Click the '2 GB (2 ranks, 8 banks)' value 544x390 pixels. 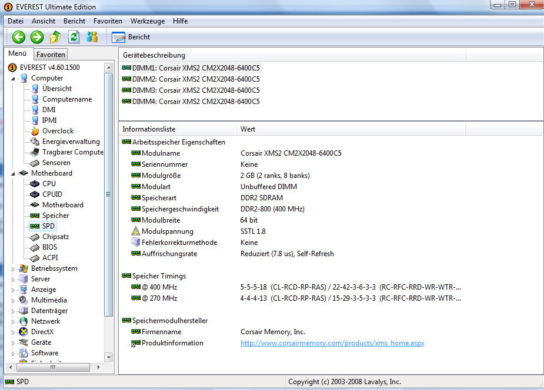275,176
